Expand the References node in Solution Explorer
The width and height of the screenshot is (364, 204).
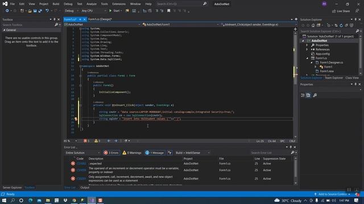pos(307,49)
